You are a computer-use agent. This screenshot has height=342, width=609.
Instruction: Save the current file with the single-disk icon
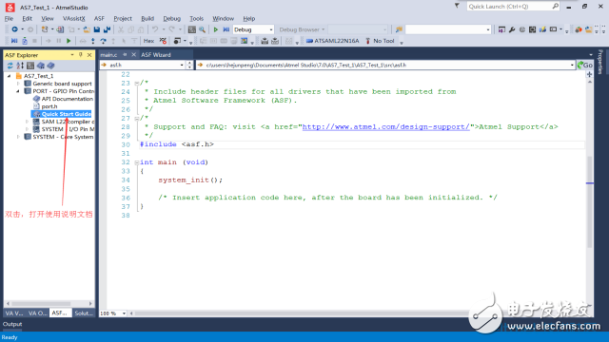point(97,29)
